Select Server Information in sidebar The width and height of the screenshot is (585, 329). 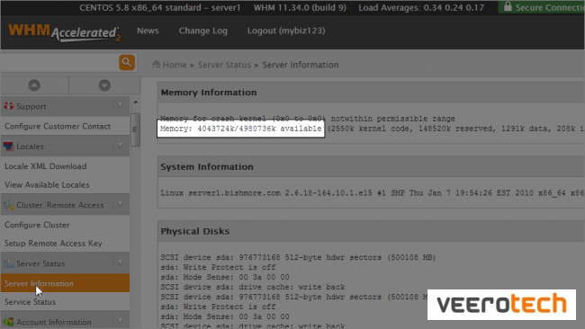point(65,283)
